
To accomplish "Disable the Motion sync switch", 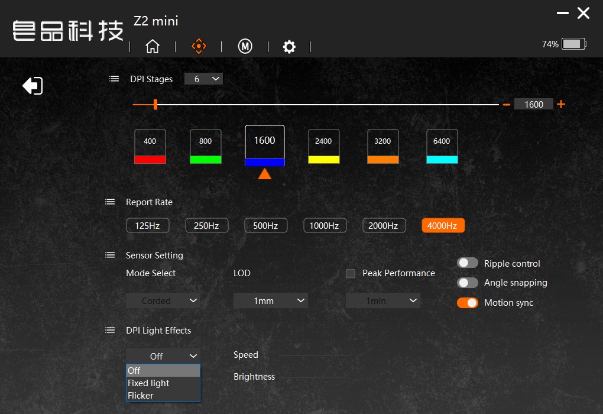I will (467, 302).
